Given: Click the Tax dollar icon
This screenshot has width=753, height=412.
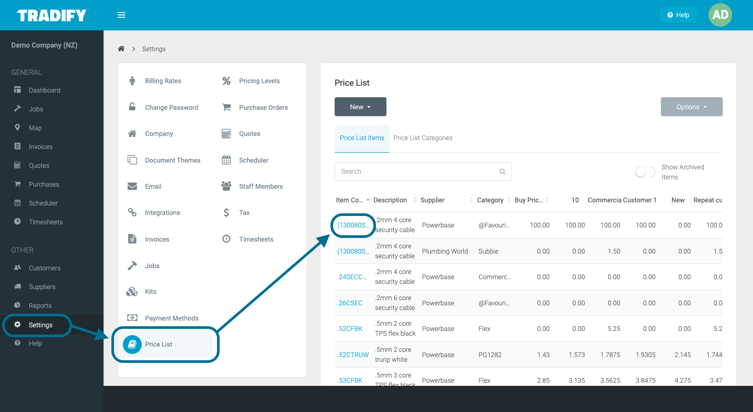Looking at the screenshot, I should coord(226,212).
